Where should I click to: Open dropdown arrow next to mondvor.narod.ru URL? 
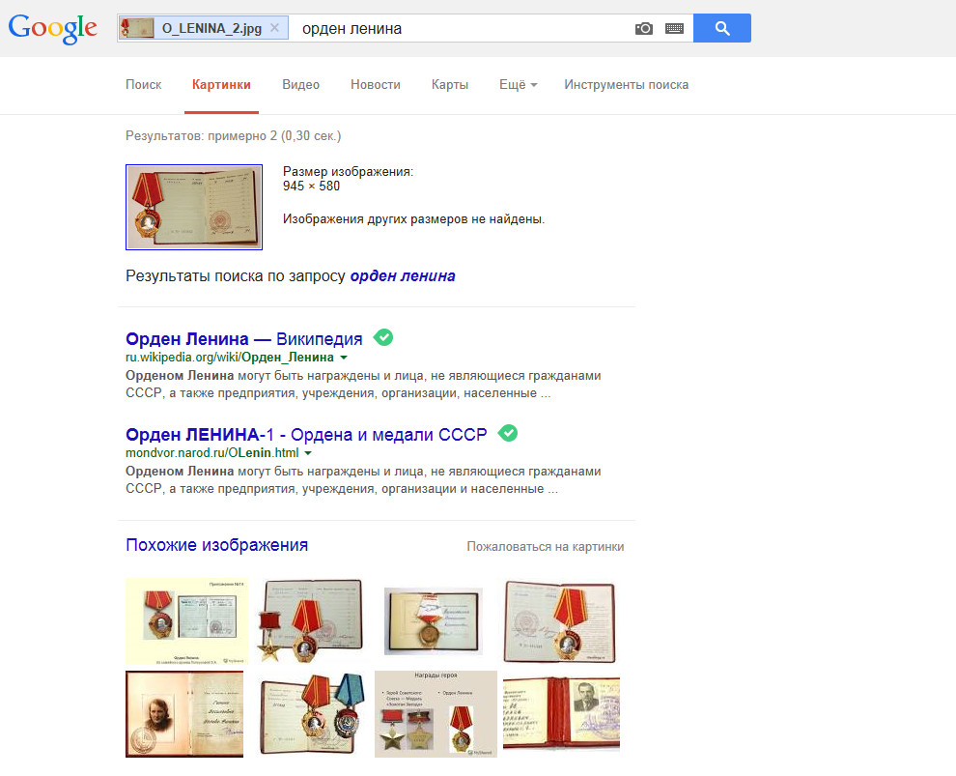click(308, 453)
